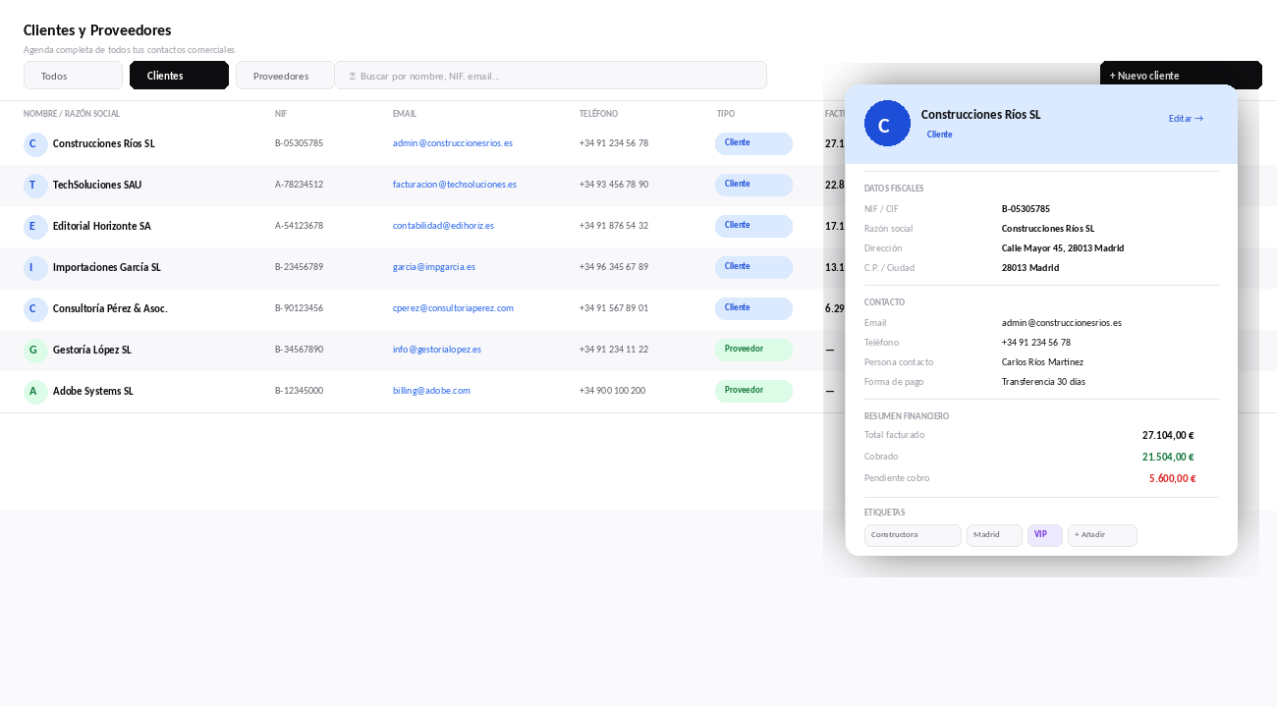
Task: Open email admin@construccionesrios.es in the table
Action: coord(453,143)
